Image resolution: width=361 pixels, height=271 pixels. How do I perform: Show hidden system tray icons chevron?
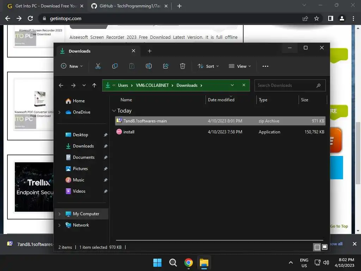tap(291, 263)
